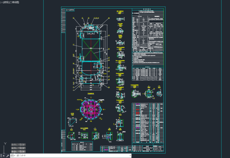
Task: Open command line customize wrench menu
Action: point(7,156)
